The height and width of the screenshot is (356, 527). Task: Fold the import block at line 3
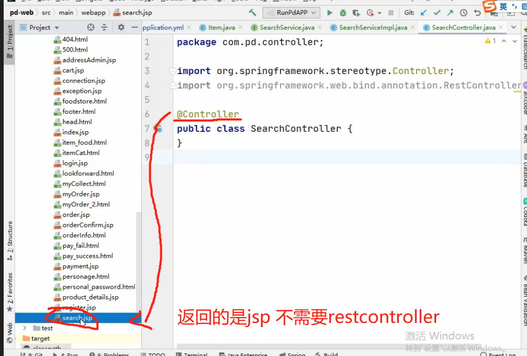173,71
